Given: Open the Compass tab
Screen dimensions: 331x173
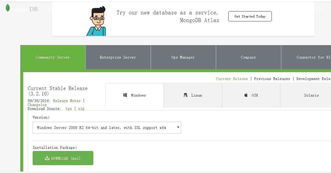Looking at the screenshot, I should click(248, 57).
